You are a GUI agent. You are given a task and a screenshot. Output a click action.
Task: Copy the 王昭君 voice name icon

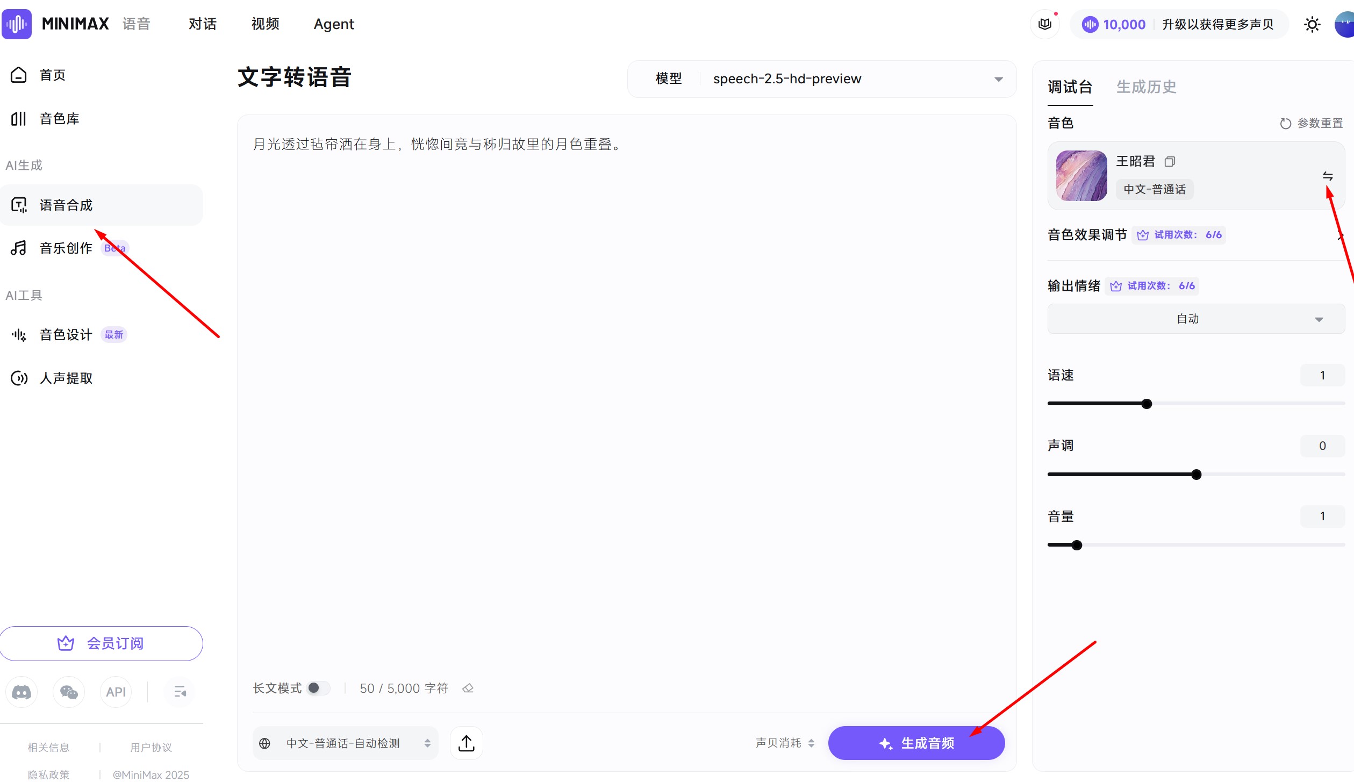1170,161
